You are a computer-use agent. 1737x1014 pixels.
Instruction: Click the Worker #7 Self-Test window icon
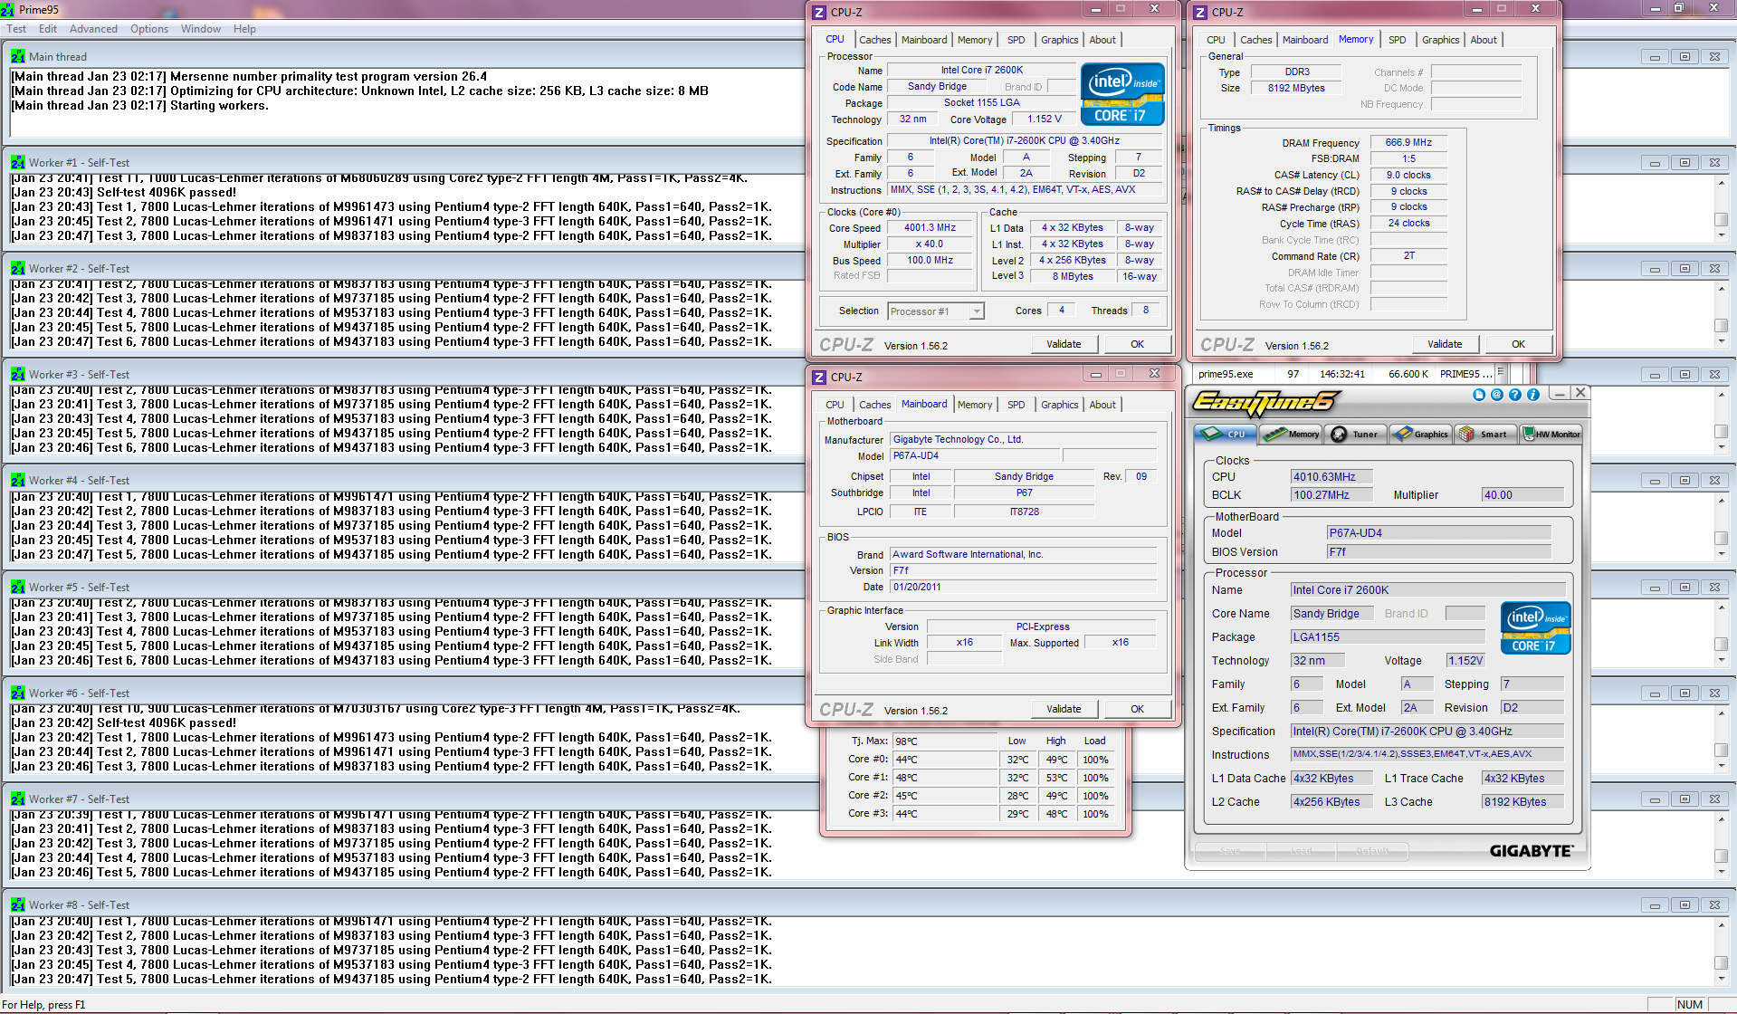click(18, 799)
